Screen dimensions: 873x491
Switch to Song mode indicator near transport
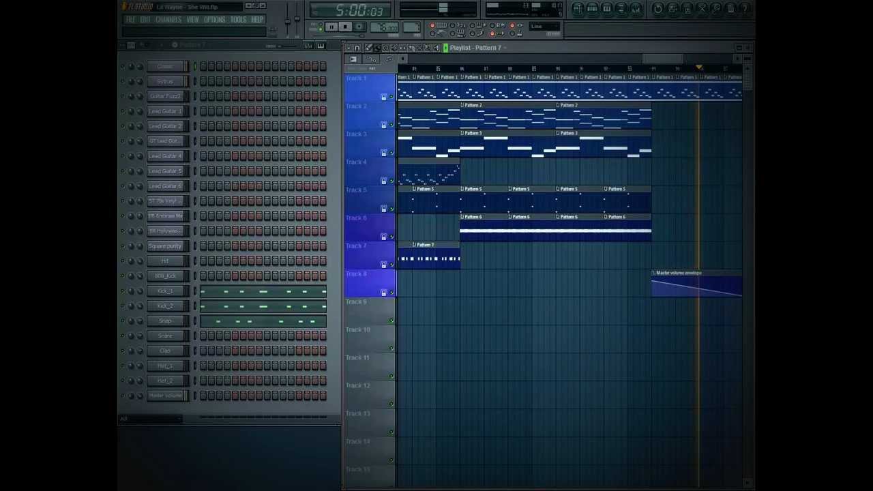tap(319, 29)
